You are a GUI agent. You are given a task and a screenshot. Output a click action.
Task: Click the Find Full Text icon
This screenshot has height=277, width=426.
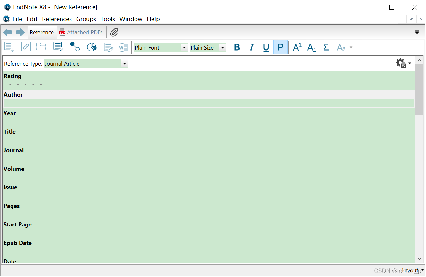coord(75,47)
